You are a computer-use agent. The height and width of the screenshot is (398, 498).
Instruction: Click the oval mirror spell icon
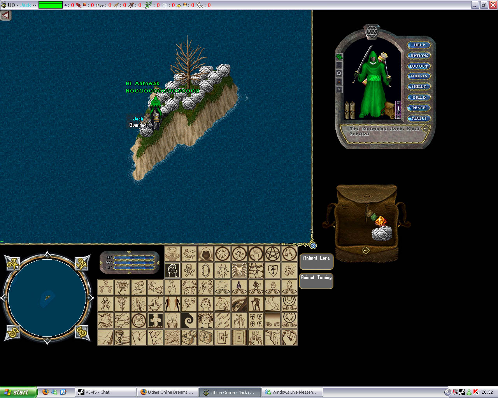click(x=206, y=270)
